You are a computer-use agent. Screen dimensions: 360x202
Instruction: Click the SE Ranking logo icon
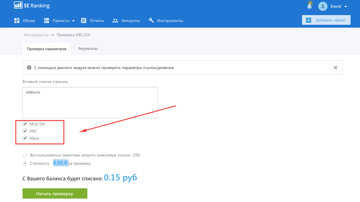pyautogui.click(x=18, y=5)
